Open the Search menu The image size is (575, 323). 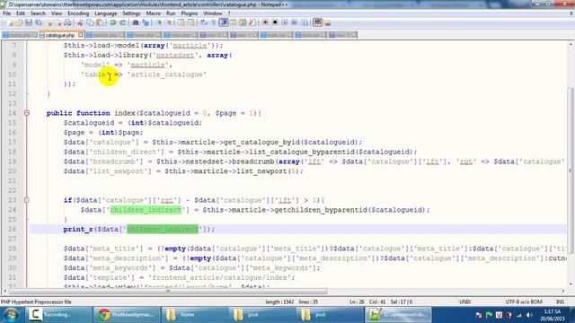pyautogui.click(x=38, y=13)
